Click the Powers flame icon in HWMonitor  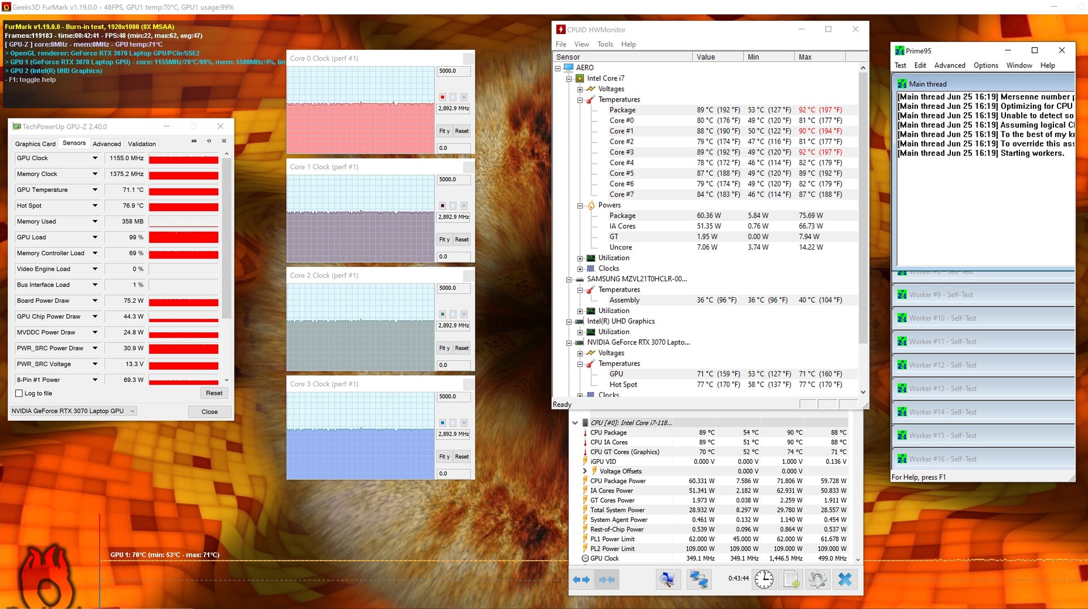(x=590, y=205)
